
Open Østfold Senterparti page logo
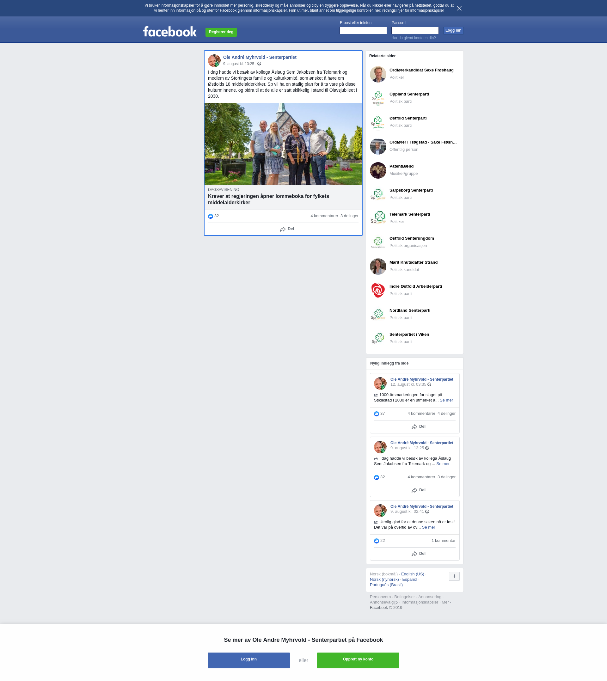coord(378,122)
